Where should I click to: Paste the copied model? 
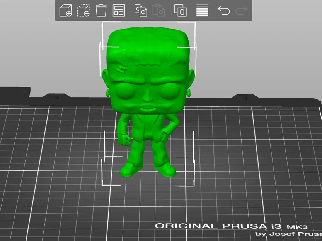[159, 11]
